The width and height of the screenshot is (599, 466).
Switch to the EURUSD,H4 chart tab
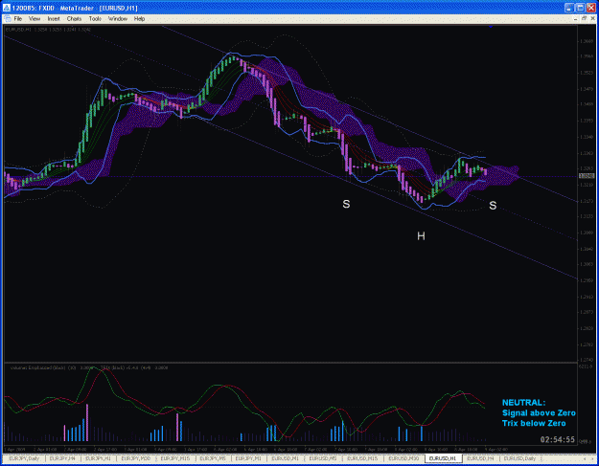pyautogui.click(x=480, y=458)
